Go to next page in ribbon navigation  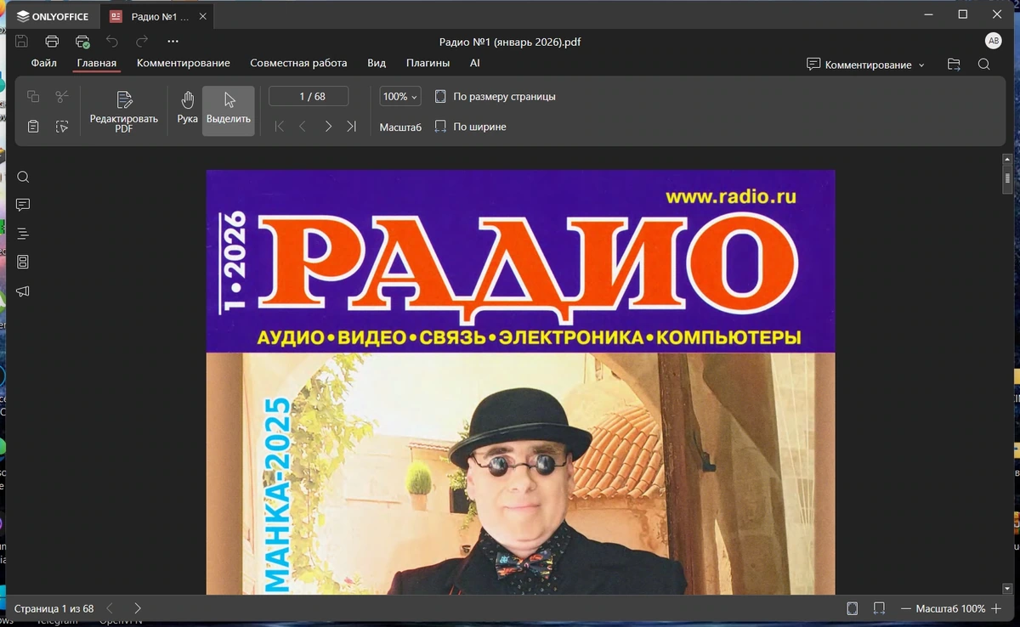point(328,127)
